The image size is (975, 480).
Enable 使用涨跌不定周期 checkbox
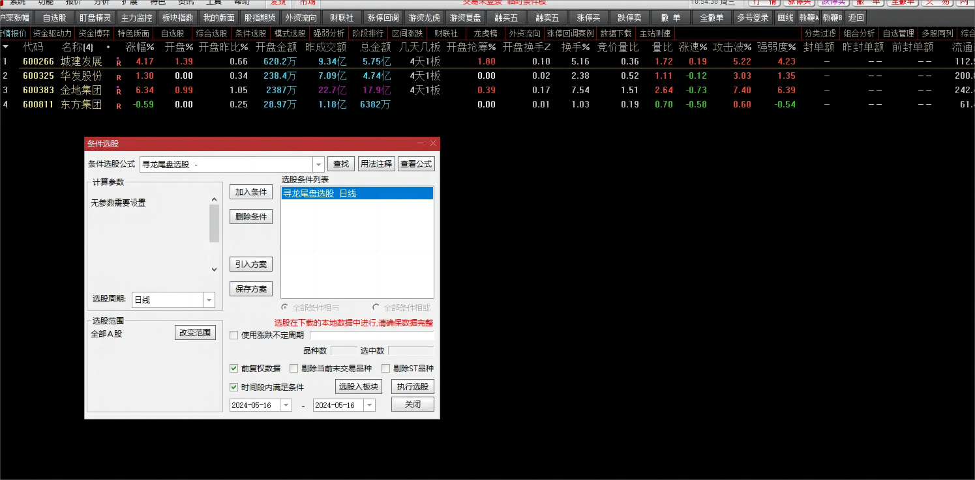(234, 335)
